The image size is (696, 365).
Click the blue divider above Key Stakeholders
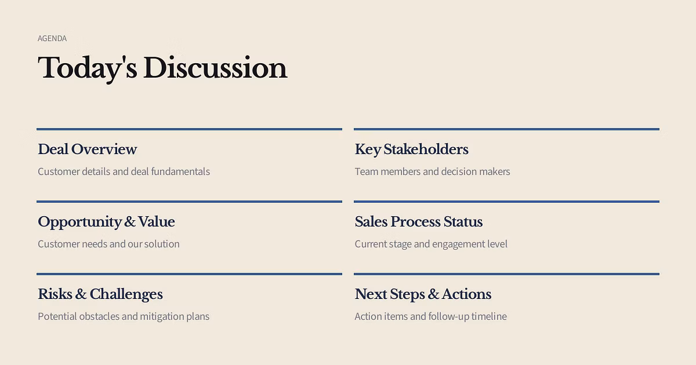[x=506, y=129]
